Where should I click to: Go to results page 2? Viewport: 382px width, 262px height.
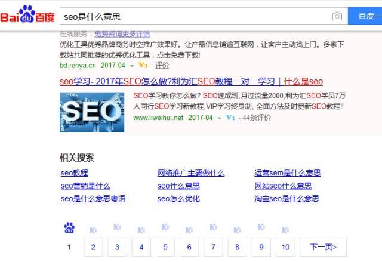tap(93, 247)
